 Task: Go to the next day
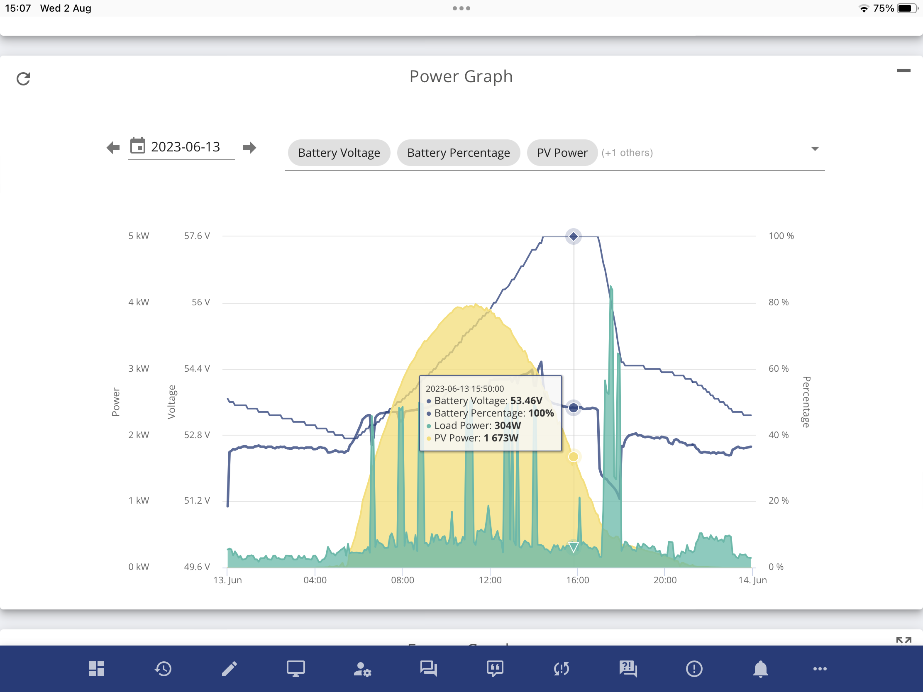tap(249, 147)
